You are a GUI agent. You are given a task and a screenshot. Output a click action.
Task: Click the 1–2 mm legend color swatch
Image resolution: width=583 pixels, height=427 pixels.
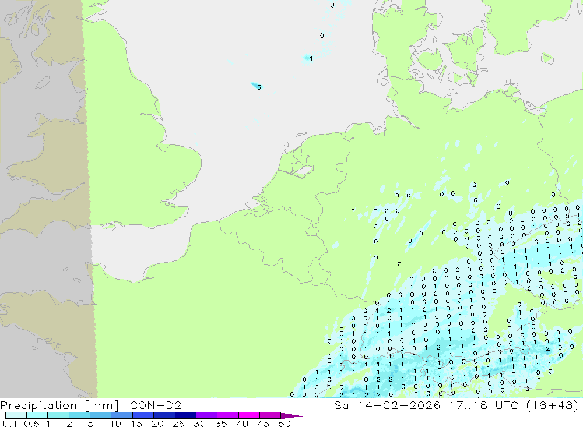pyautogui.click(x=58, y=415)
